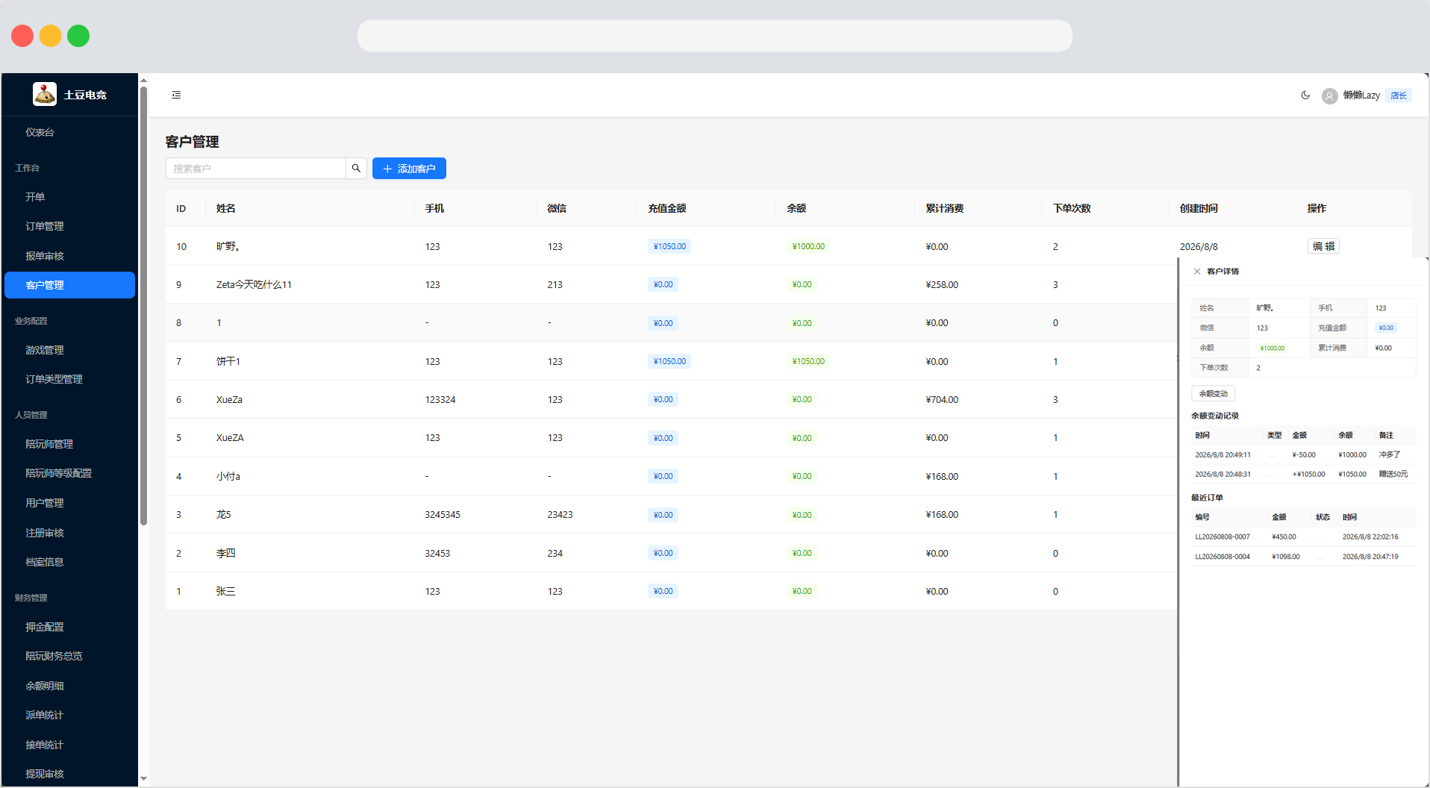Click the 土豆电竞 logo image
1430x788 pixels.
(45, 94)
